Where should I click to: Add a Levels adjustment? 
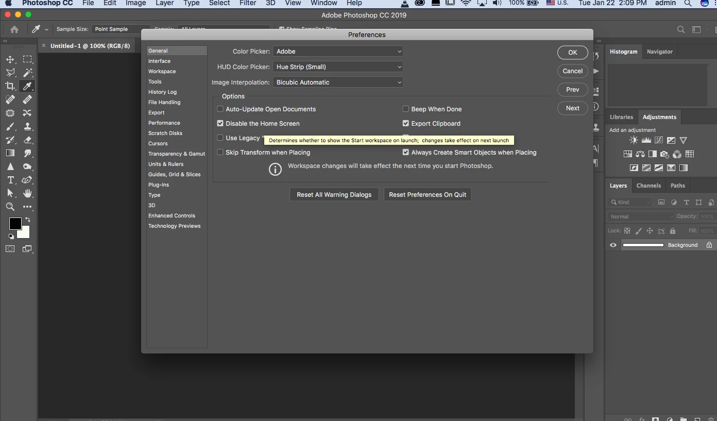tap(646, 140)
